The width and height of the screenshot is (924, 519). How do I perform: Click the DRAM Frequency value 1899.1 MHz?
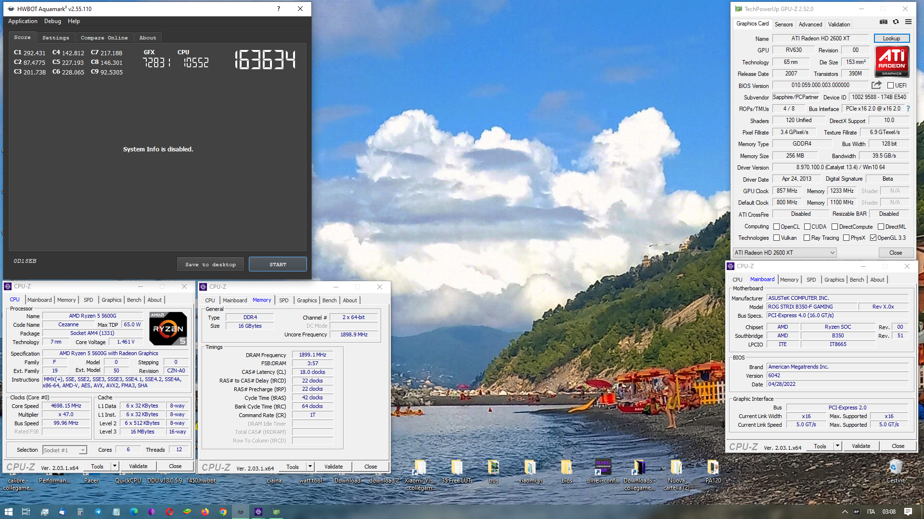312,355
